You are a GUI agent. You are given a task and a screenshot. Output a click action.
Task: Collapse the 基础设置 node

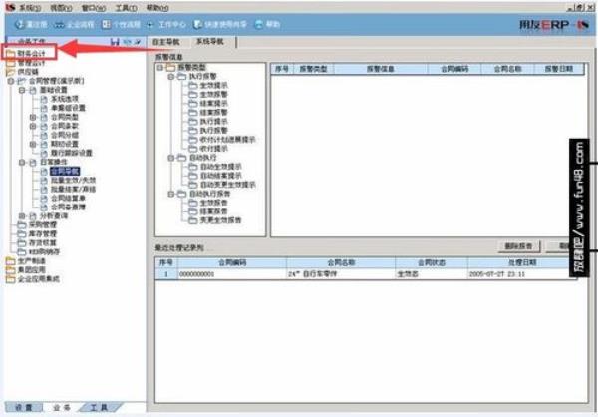click(22, 90)
